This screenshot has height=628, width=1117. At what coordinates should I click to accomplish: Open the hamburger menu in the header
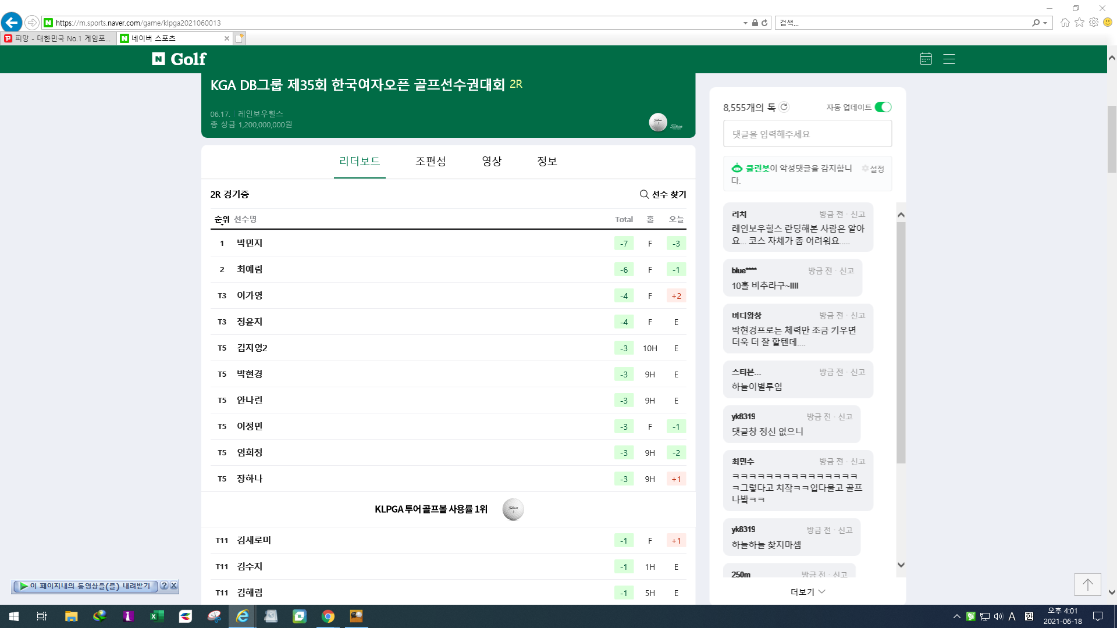coord(949,59)
